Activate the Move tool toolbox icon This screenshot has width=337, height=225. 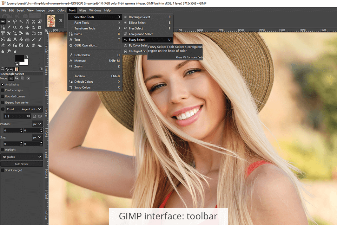click(x=27, y=27)
